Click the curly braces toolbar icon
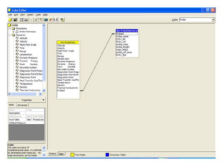223x166 pixels. pyautogui.click(x=55, y=20)
